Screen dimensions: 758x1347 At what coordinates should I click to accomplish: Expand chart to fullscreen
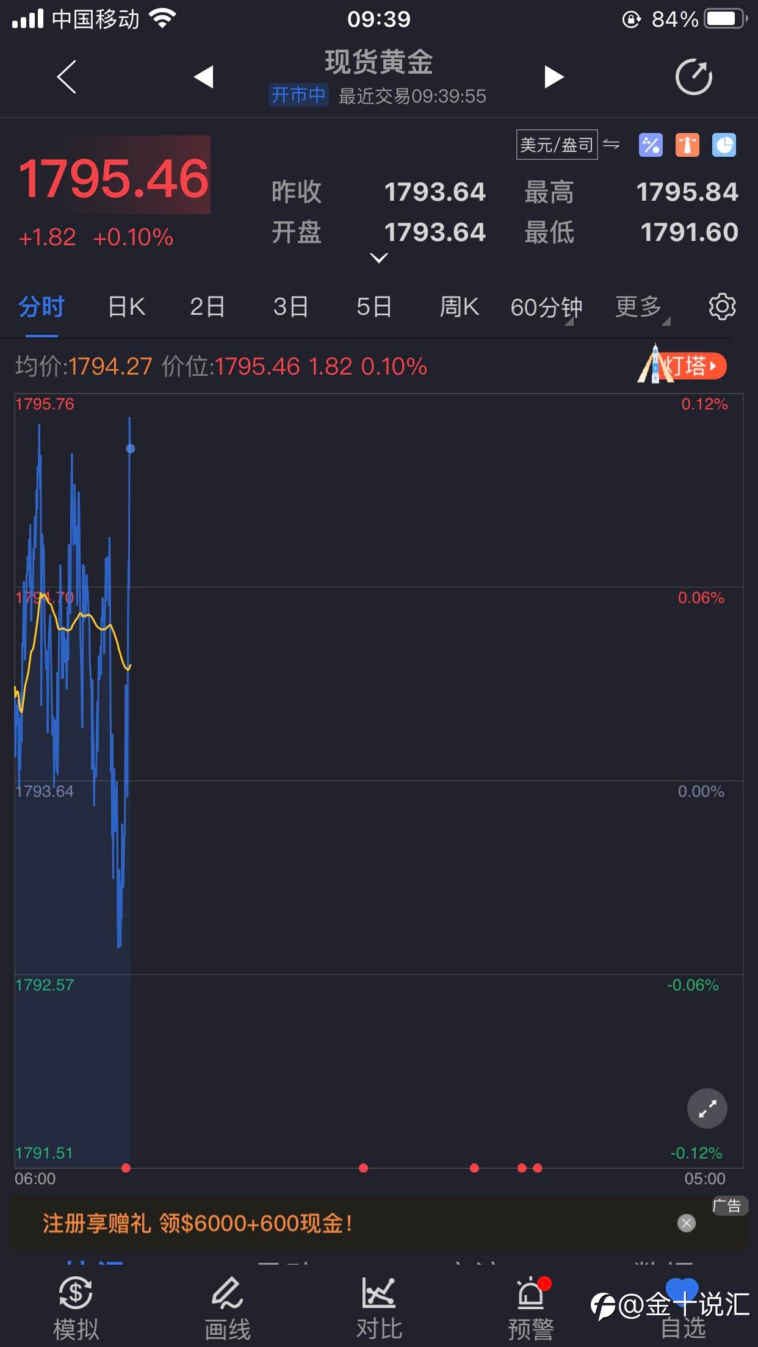(707, 1108)
